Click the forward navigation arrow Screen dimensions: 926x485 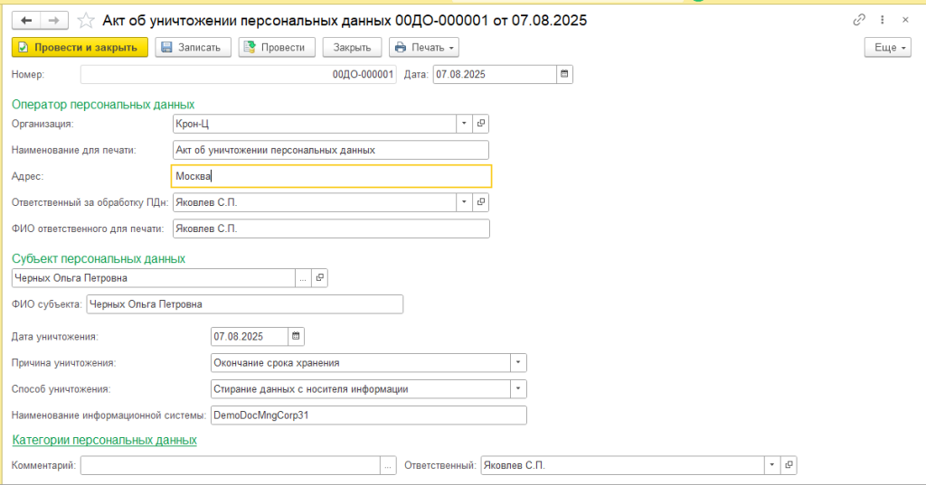(53, 20)
